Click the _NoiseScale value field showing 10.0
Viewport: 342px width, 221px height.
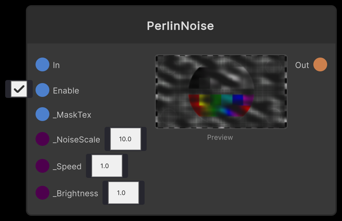[125, 139]
